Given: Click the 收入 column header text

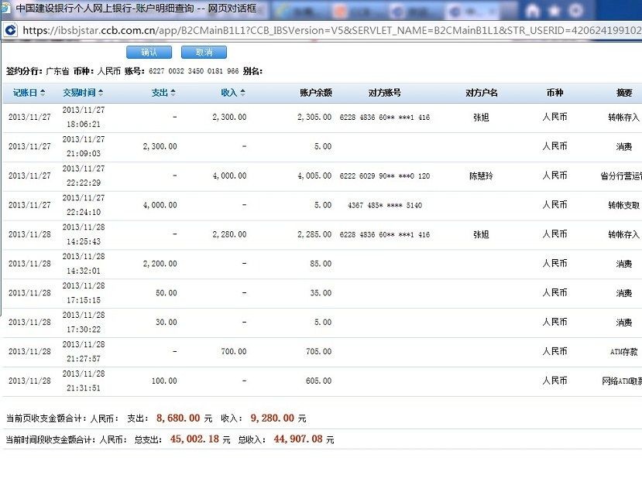Looking at the screenshot, I should pyautogui.click(x=229, y=93).
